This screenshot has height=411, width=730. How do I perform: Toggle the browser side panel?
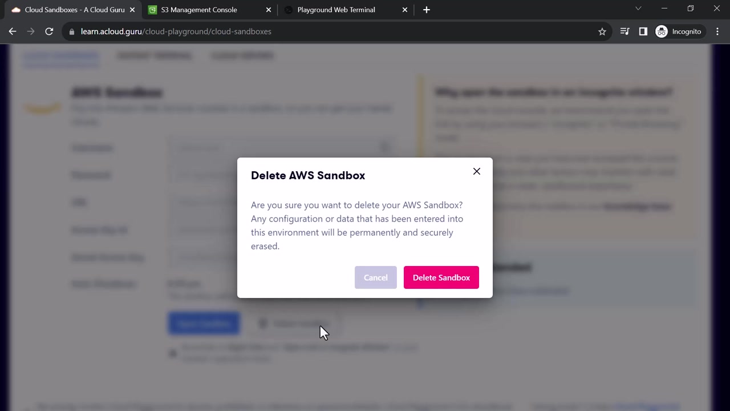tap(643, 31)
